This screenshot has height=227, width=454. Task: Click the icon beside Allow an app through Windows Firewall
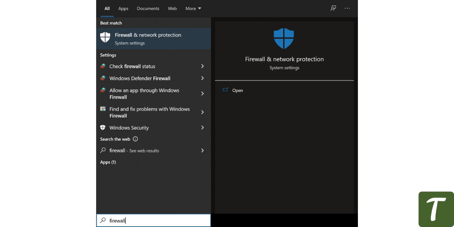tap(103, 90)
